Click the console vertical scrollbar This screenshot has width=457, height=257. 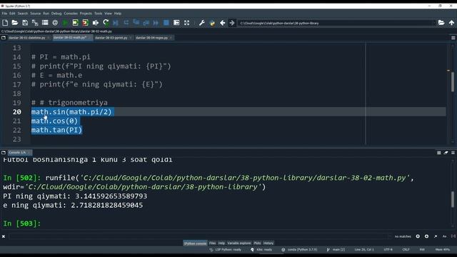[452, 199]
